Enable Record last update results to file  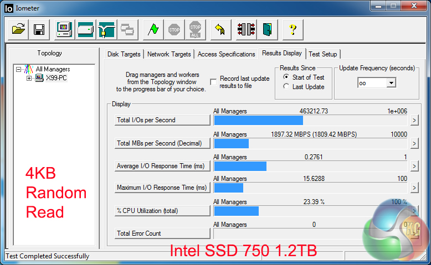click(x=213, y=82)
